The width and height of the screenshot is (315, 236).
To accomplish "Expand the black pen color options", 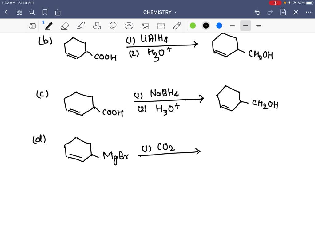I will pos(206,26).
